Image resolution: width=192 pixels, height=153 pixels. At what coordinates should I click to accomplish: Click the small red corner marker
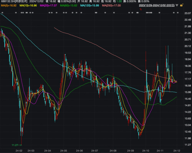[141, 10]
